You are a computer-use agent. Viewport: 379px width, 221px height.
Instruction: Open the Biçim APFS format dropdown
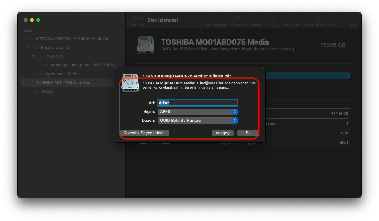(197, 112)
